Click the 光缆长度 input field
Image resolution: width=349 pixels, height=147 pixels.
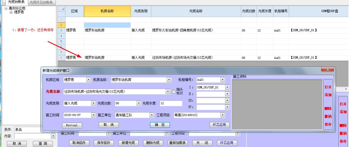point(171,103)
